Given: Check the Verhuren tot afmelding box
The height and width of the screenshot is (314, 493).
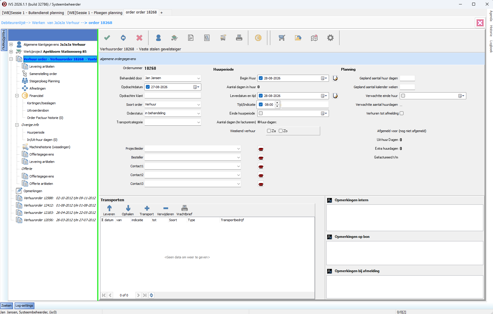Looking at the screenshot, I should [x=402, y=113].
